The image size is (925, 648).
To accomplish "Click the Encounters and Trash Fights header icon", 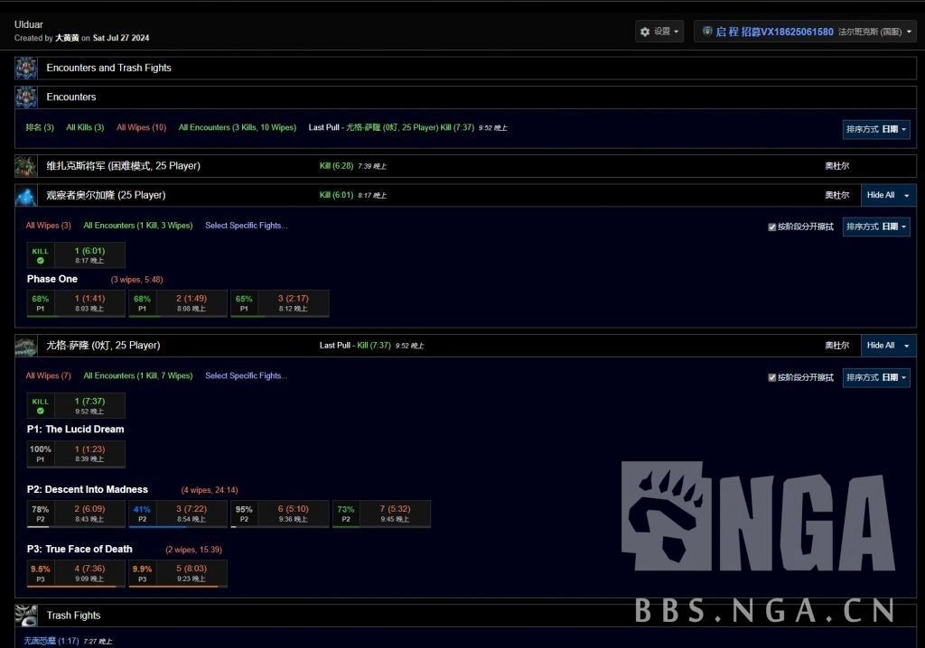I will 26,67.
